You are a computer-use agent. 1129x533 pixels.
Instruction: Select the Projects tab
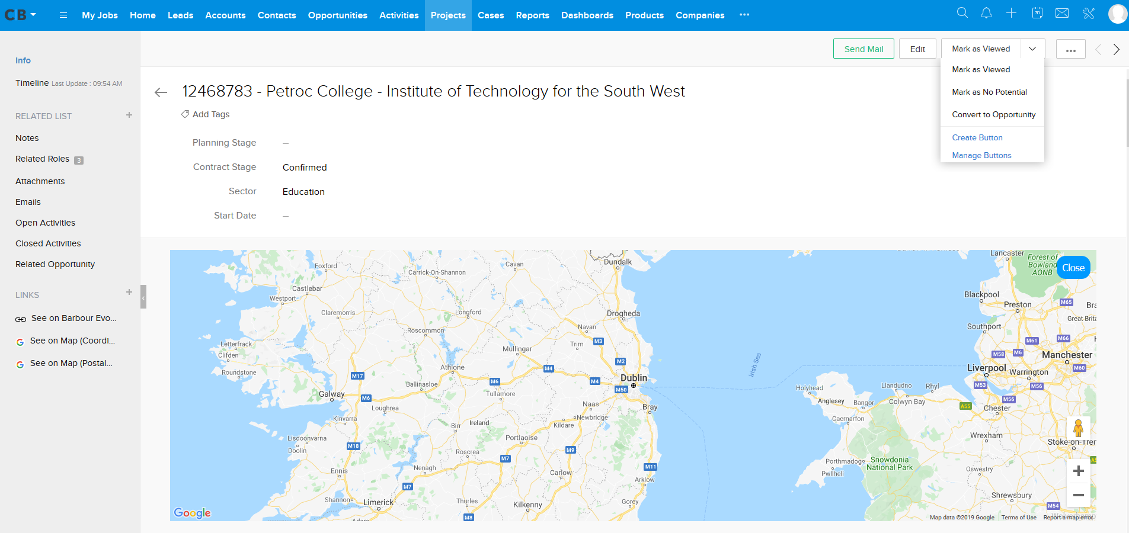448,15
